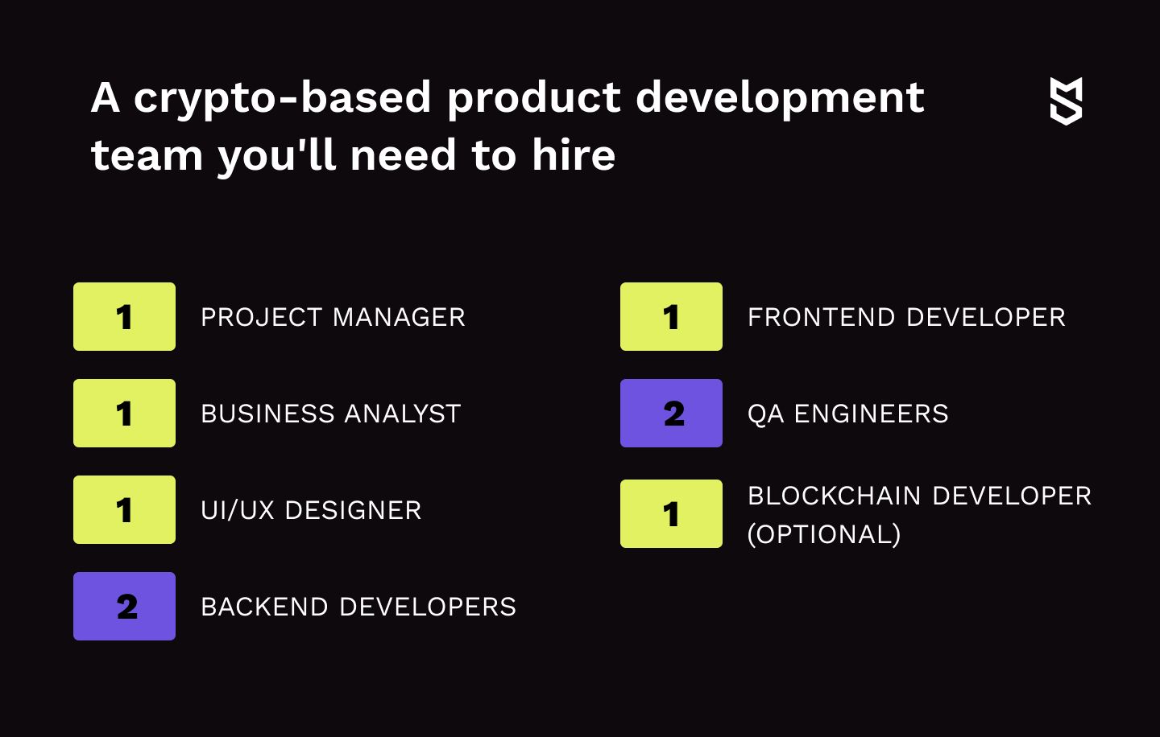This screenshot has width=1160, height=737.
Task: Click the Project Manager label
Action: coord(333,317)
